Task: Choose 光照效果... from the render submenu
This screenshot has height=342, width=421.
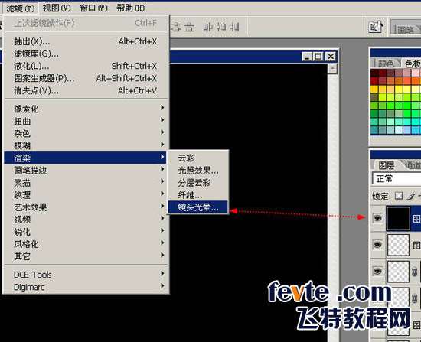Action: coord(198,171)
